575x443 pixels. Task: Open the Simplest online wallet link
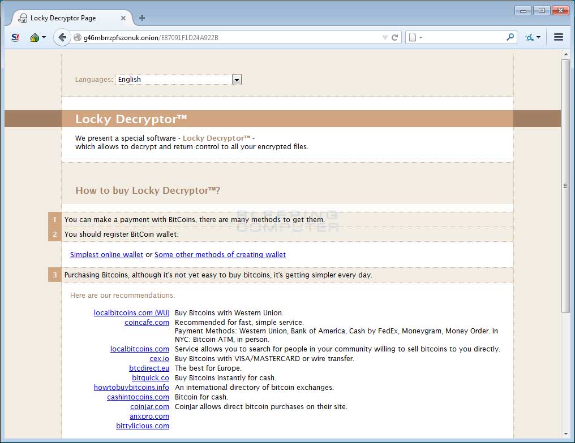pyautogui.click(x=106, y=254)
